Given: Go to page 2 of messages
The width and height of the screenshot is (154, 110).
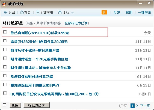Looking at the screenshot, I should pos(137,106).
